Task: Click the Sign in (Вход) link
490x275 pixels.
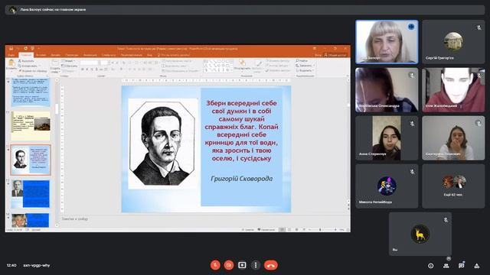Action: [318, 55]
